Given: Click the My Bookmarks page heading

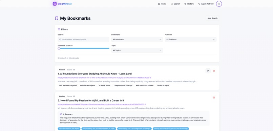Looking at the screenshot, I should (75, 18).
